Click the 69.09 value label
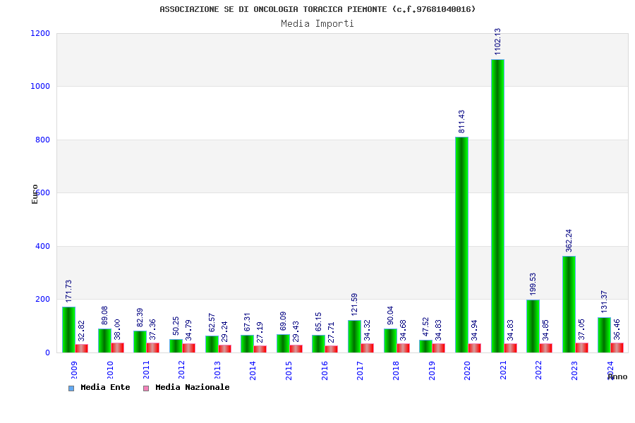635x423 pixels. tap(283, 321)
